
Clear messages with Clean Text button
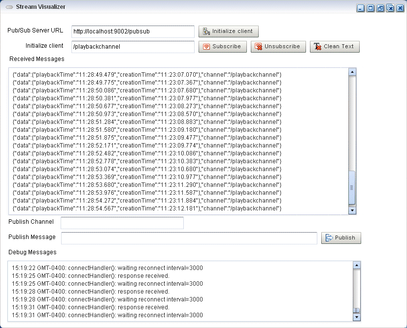click(x=335, y=47)
